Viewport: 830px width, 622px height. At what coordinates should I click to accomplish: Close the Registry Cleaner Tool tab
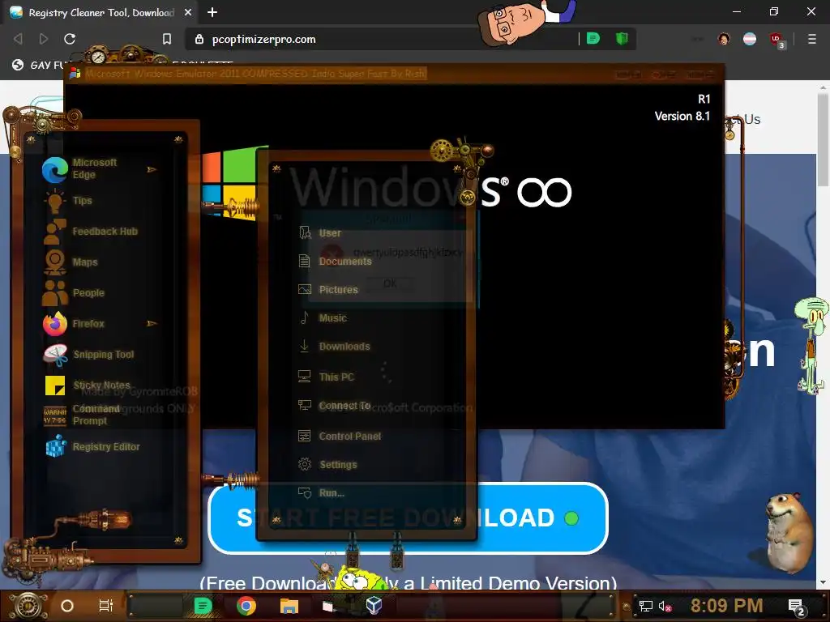click(x=188, y=12)
